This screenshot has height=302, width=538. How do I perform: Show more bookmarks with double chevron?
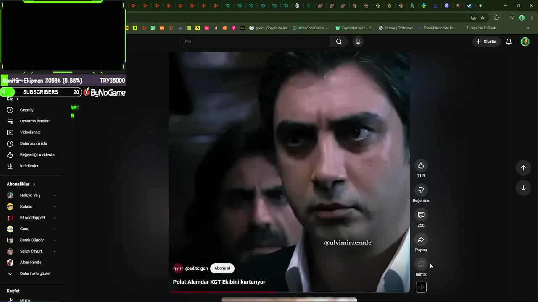[x=528, y=28]
